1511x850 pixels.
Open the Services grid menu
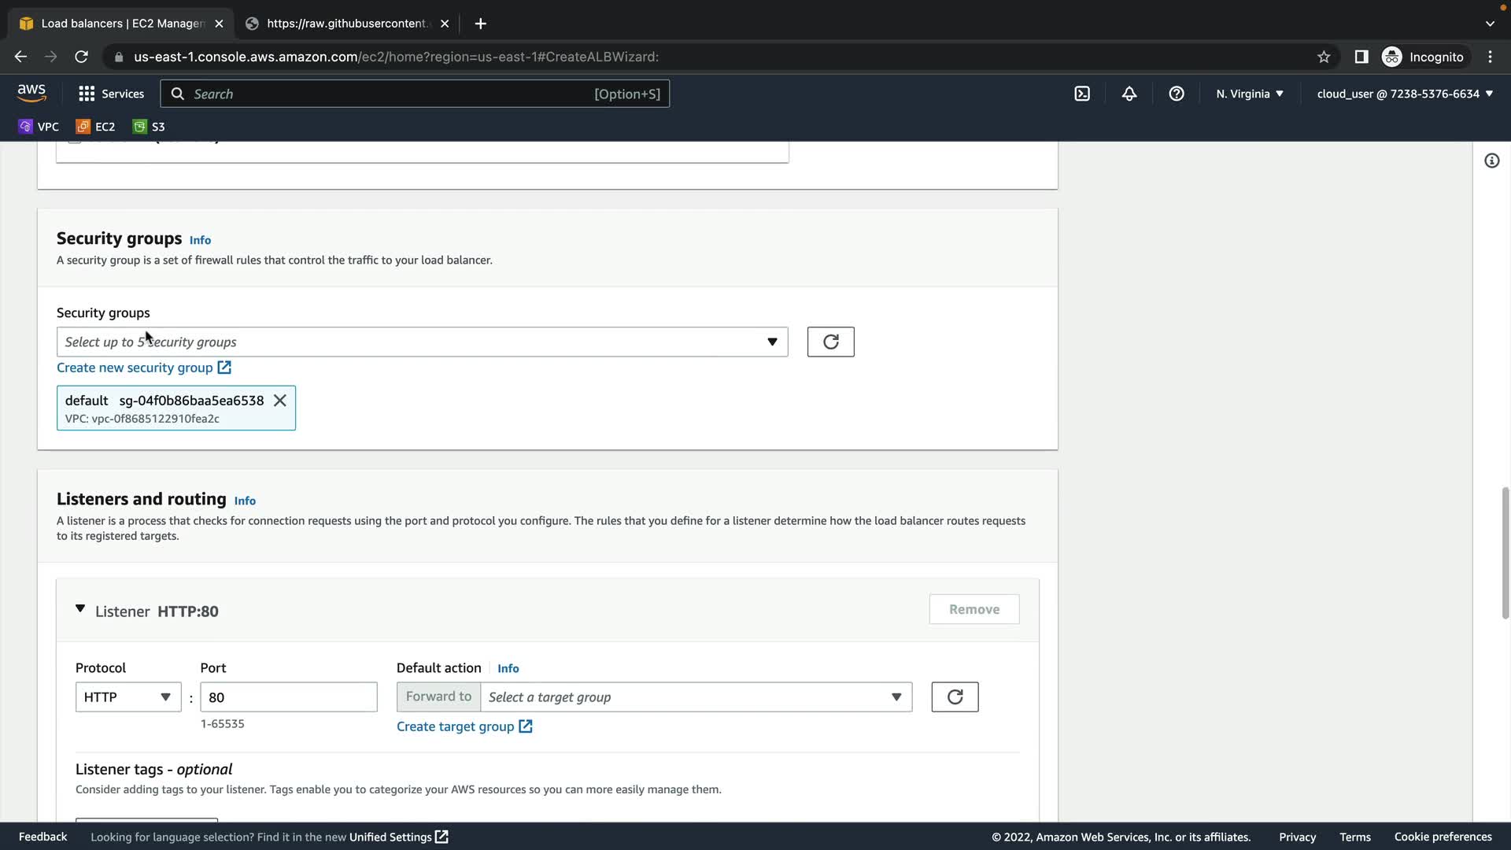pyautogui.click(x=111, y=94)
